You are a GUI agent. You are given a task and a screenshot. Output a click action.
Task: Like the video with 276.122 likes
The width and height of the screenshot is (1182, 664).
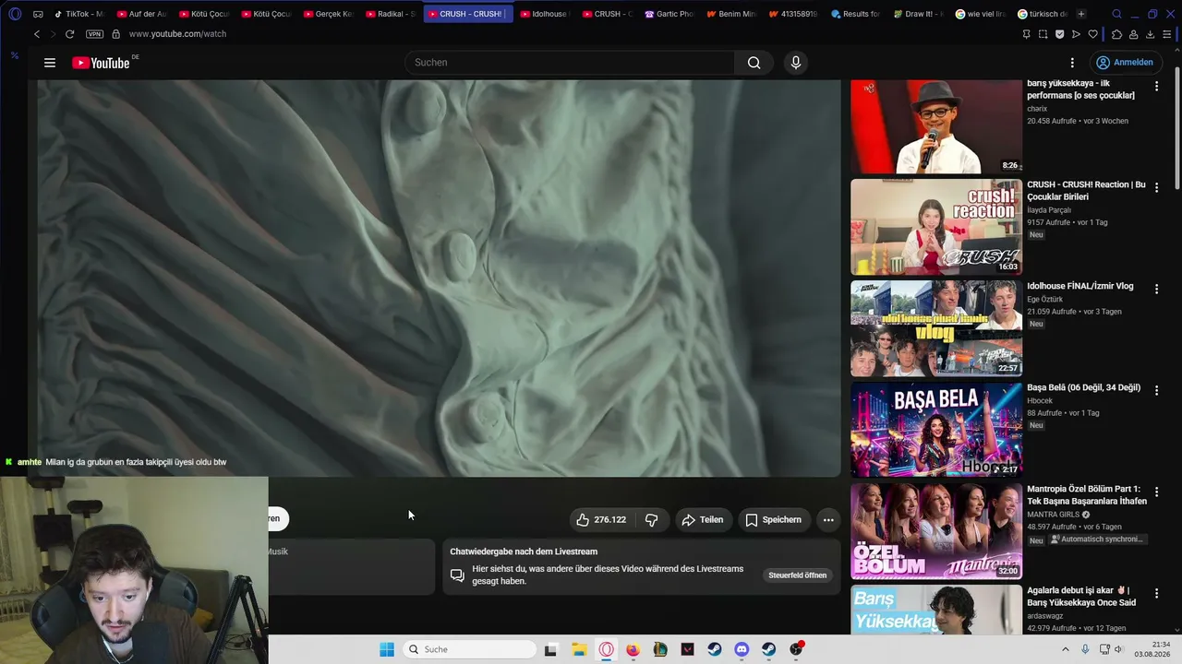[600, 520]
